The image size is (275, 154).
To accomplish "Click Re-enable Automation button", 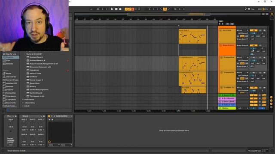I will point(133,9).
